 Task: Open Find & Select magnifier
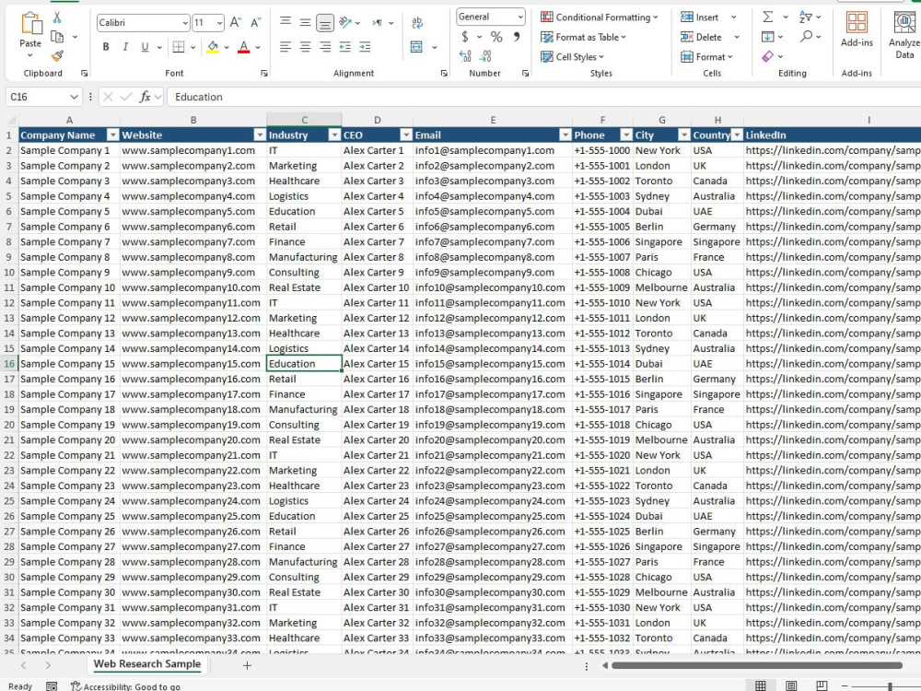pos(807,37)
